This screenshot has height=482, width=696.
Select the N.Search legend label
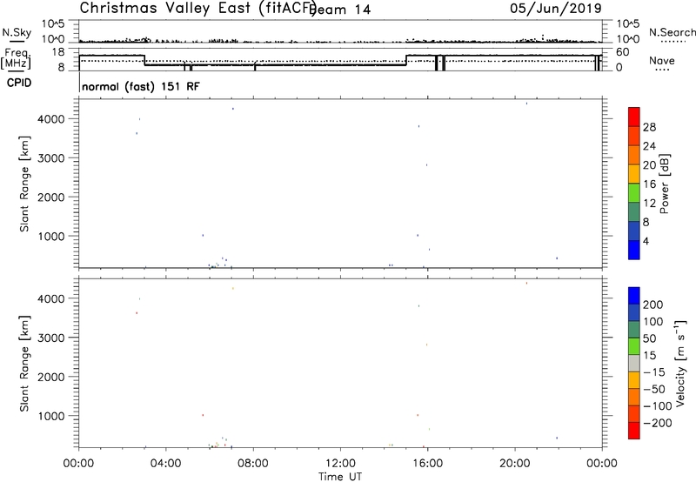click(x=672, y=32)
